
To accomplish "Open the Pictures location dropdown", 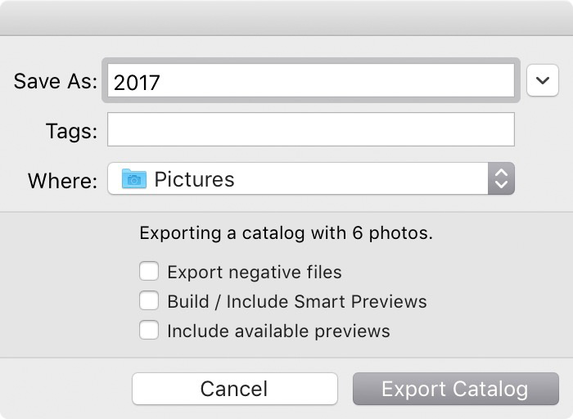I will tap(311, 178).
